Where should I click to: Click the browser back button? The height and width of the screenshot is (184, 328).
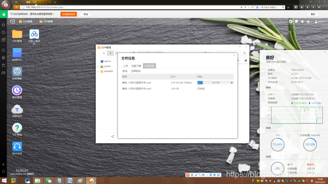click(x=16, y=7)
